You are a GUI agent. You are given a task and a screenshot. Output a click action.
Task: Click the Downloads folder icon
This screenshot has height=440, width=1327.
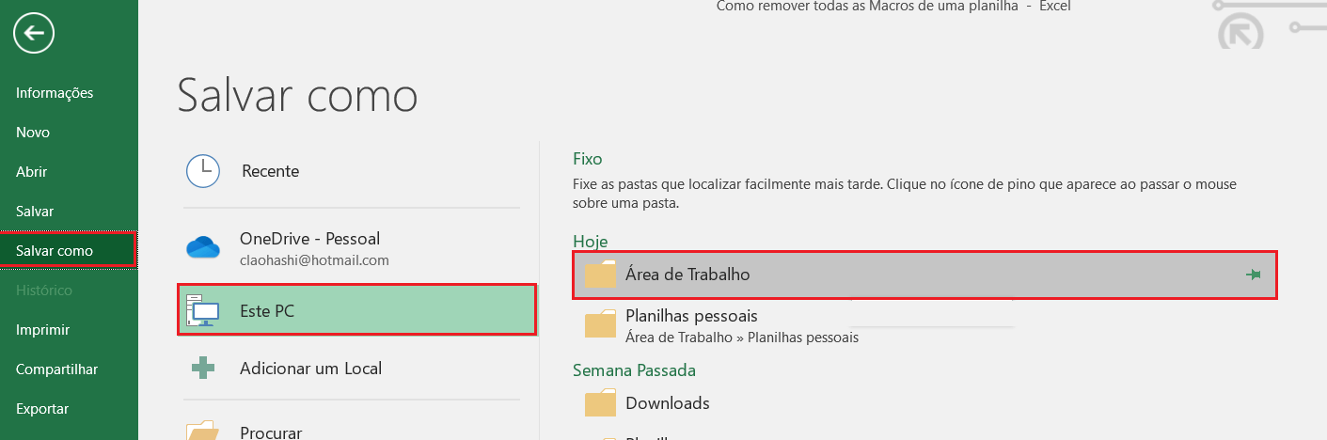(x=600, y=403)
